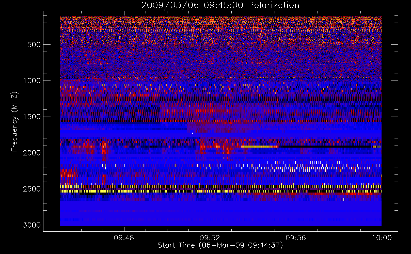
Task: Click the 1500 frequency tick label
Action: (32, 117)
